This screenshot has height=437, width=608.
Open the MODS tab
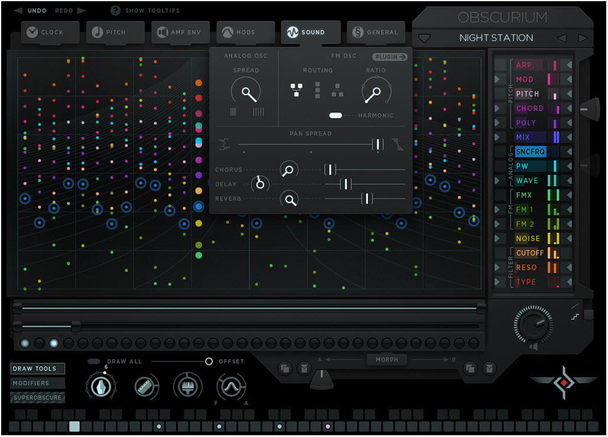click(x=245, y=32)
